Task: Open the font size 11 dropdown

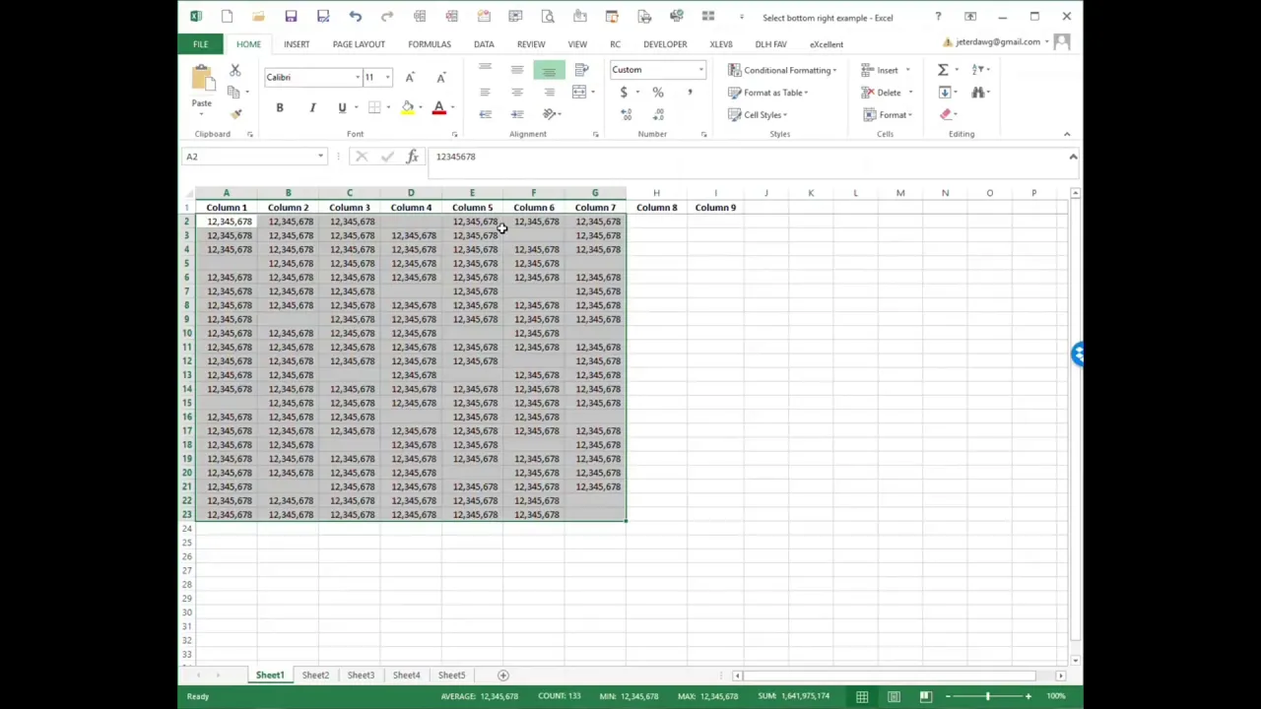Action: pos(387,78)
